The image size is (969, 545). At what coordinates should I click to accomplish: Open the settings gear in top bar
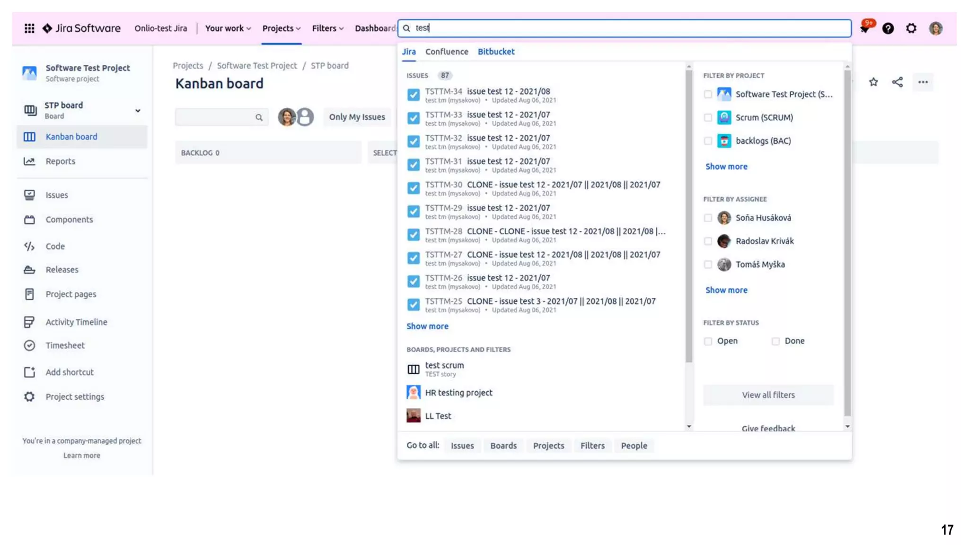911,28
